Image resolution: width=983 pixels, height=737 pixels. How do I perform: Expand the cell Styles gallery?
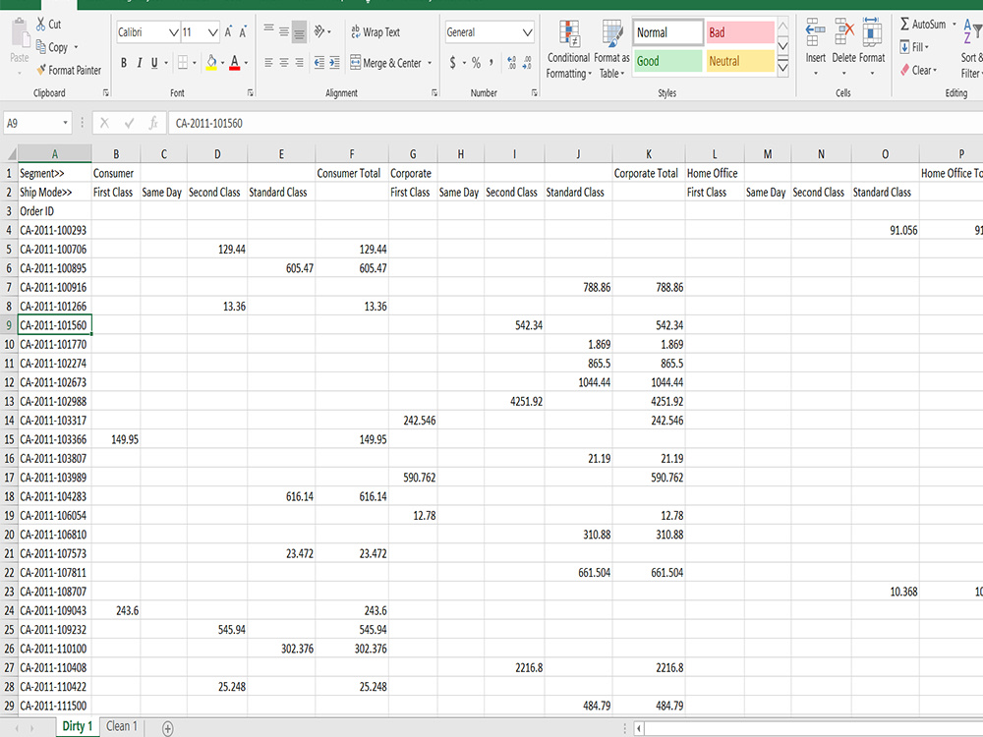[x=783, y=68]
